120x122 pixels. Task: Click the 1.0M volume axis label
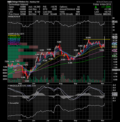(5, 67)
